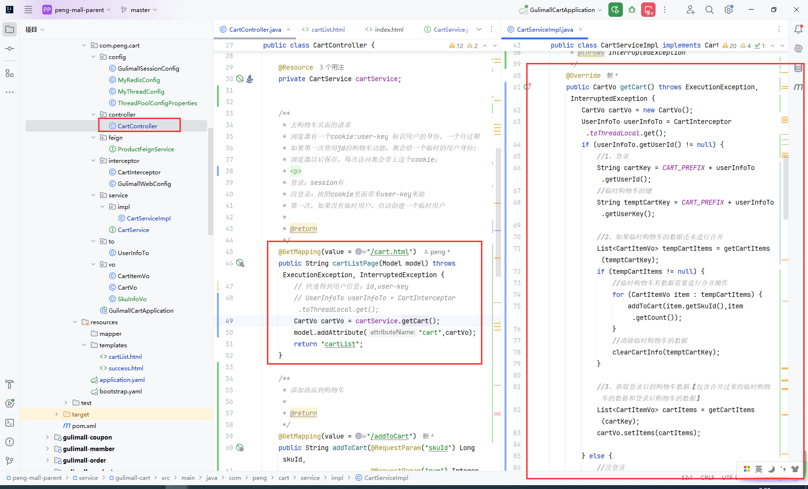
Task: Collapse the resources folder
Action: point(75,322)
